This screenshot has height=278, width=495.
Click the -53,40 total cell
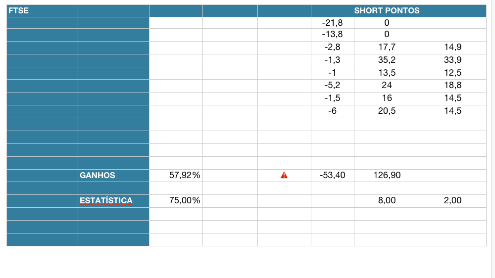[x=332, y=175]
